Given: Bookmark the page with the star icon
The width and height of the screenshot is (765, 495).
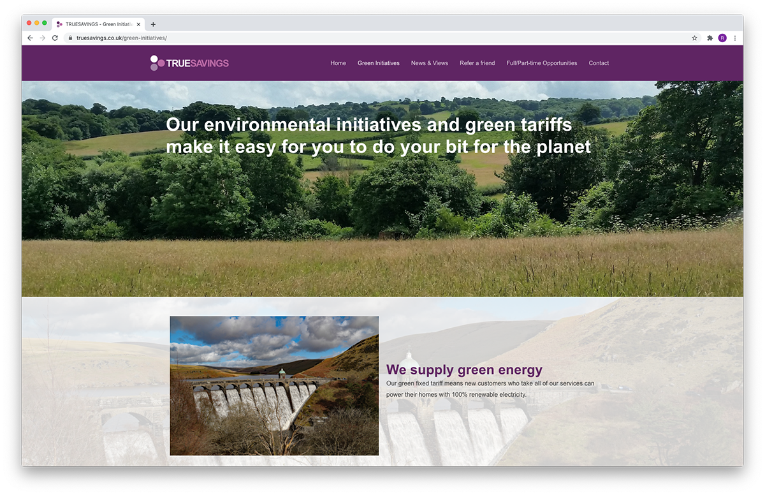Looking at the screenshot, I should [x=694, y=38].
